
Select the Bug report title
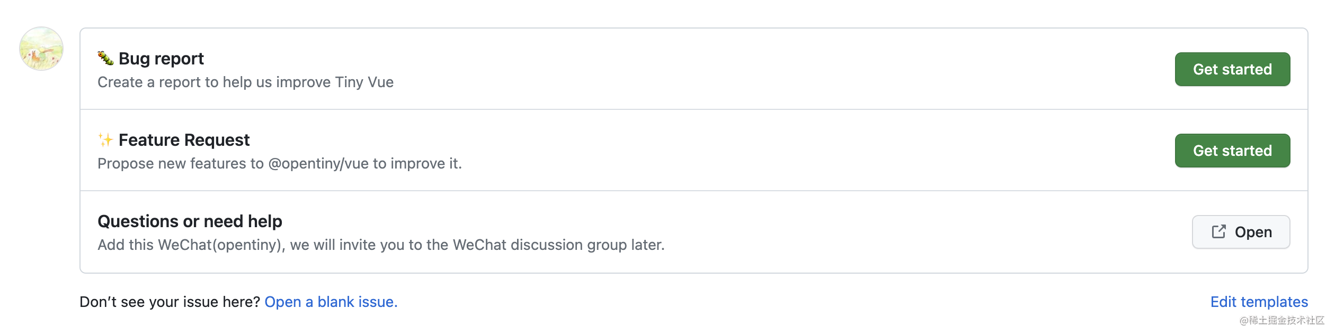[x=161, y=59]
